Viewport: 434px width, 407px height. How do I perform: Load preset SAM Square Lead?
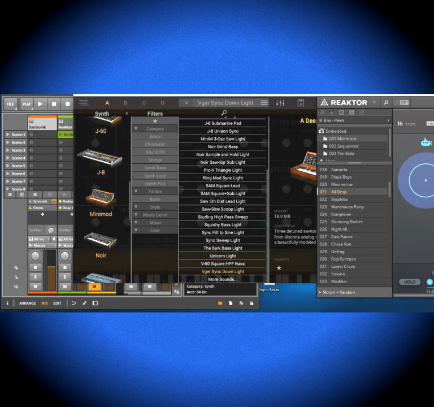coord(223,186)
